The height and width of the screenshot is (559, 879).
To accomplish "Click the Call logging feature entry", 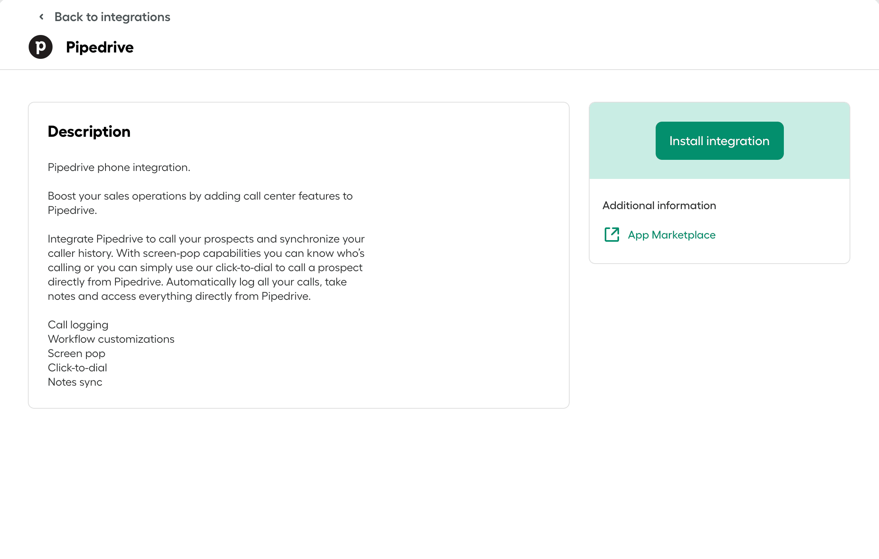I will pyautogui.click(x=78, y=324).
